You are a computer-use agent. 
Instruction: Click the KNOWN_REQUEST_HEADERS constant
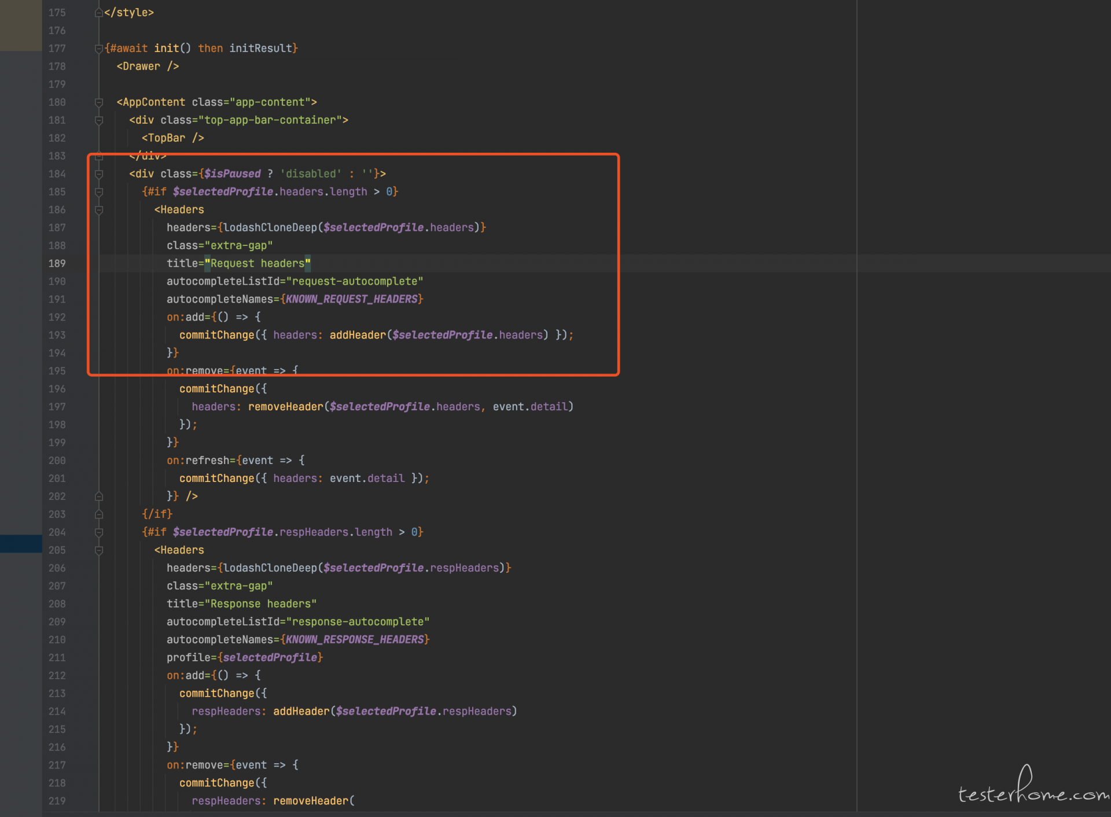point(352,300)
